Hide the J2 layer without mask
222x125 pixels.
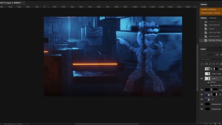[x=202, y=99]
